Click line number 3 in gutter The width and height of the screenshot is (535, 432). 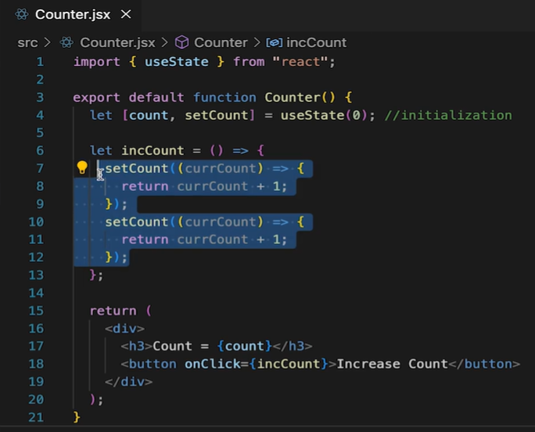pyautogui.click(x=40, y=97)
